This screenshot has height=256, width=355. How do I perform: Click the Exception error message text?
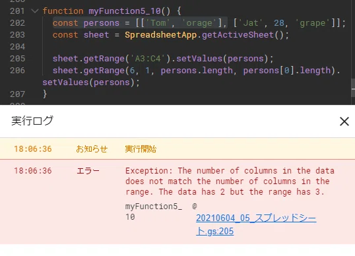[x=230, y=181]
